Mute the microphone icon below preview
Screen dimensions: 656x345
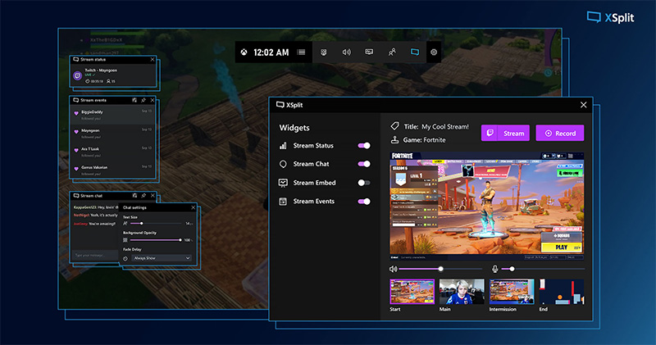pos(495,269)
